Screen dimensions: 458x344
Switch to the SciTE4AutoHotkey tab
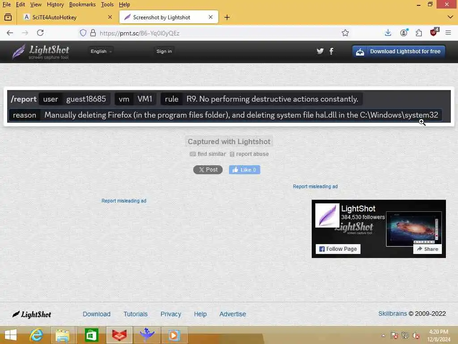pos(68,17)
